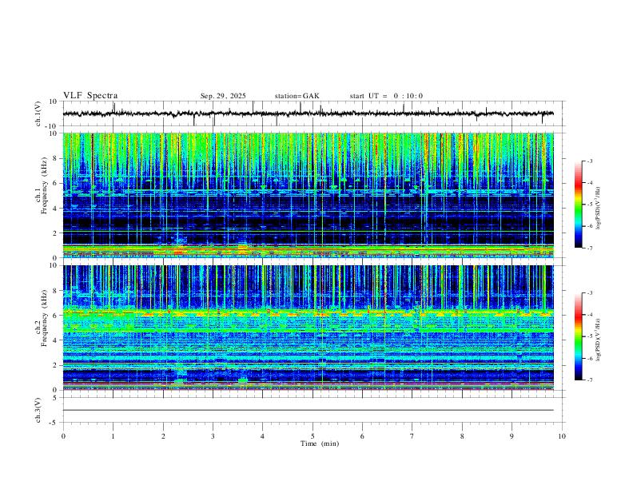The height and width of the screenshot is (489, 633).
Task: Click inside the ch.1 spectrogram panel
Action: [x=308, y=195]
